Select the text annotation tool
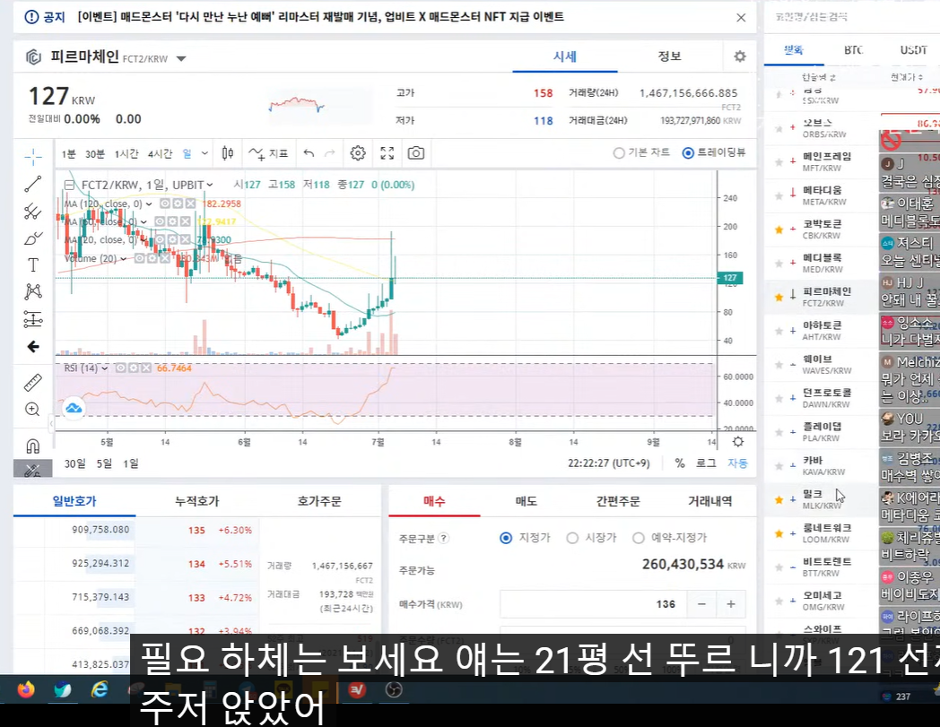 tap(33, 265)
